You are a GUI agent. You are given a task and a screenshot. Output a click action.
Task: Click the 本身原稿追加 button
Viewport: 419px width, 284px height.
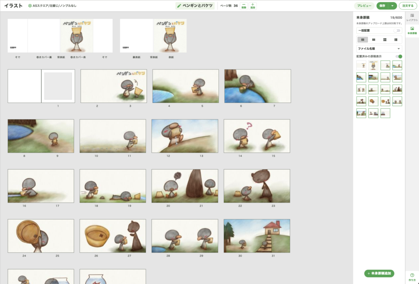tap(379, 273)
